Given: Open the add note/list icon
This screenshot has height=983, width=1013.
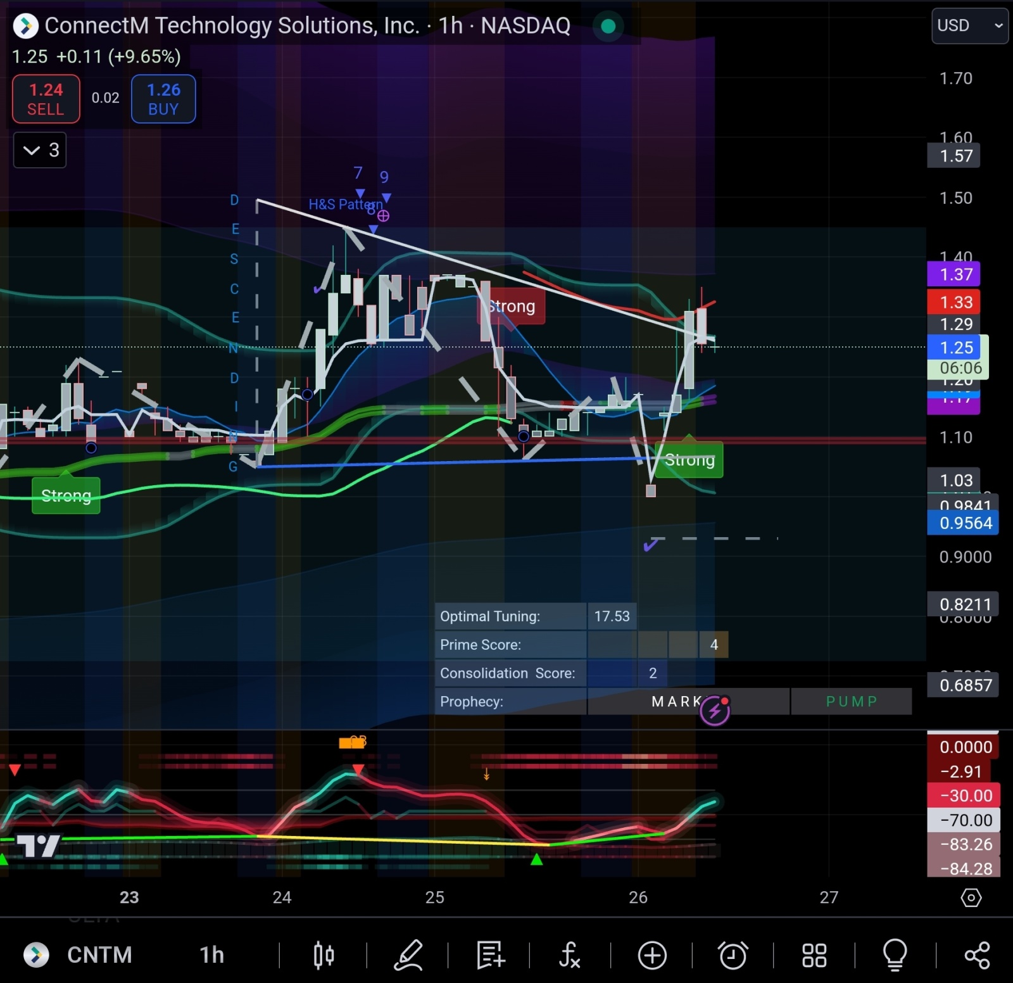Looking at the screenshot, I should point(491,955).
